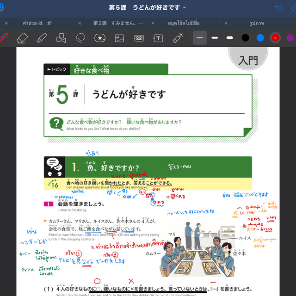This screenshot has width=296, height=296.
Task: Choose the medium stroke width
Action: coord(215,37)
